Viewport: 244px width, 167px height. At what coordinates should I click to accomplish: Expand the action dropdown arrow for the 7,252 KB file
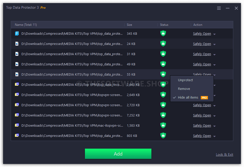click(x=214, y=116)
